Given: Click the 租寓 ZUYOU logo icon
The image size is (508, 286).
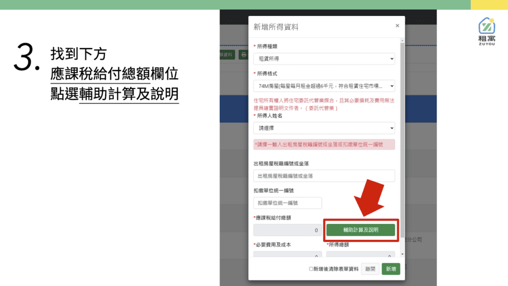Looking at the screenshot, I should coord(487,31).
